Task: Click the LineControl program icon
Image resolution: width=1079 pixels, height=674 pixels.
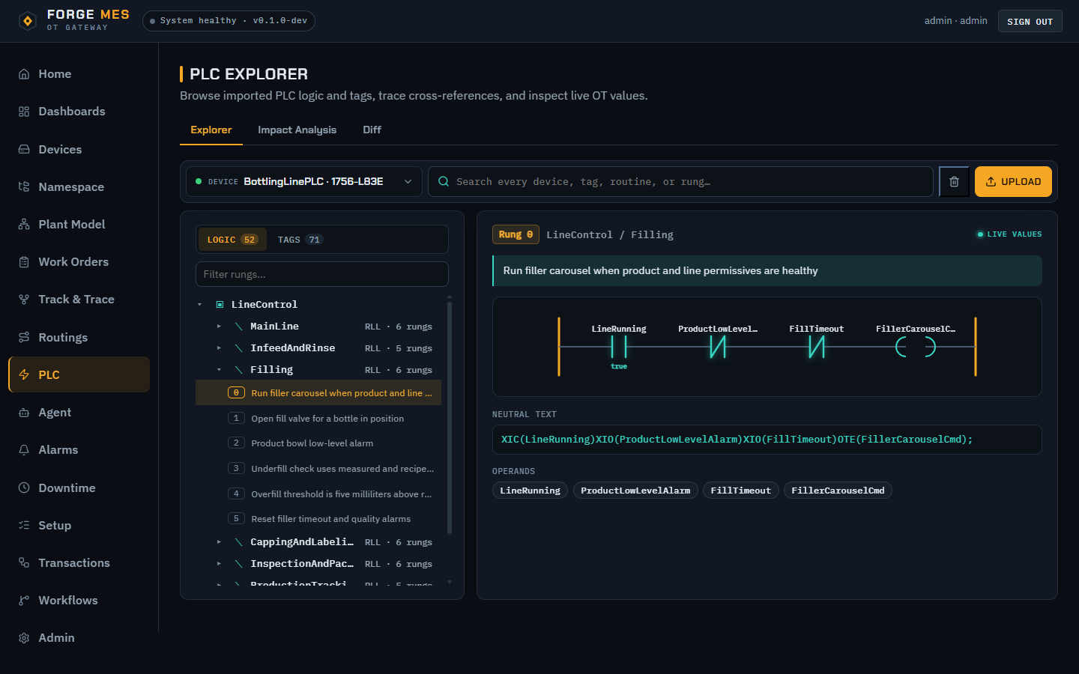Action: [220, 305]
